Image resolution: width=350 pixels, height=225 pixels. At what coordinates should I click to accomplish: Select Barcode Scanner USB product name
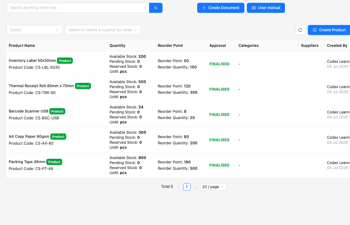[28, 111]
